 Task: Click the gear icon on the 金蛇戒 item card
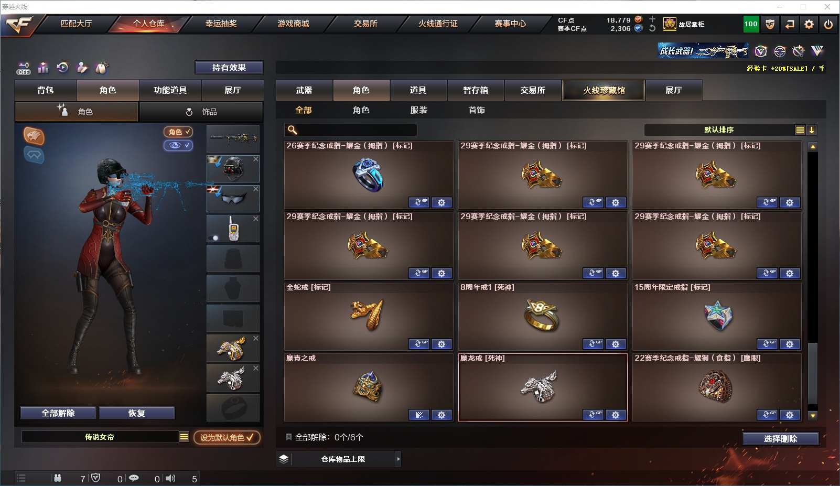[x=441, y=344]
